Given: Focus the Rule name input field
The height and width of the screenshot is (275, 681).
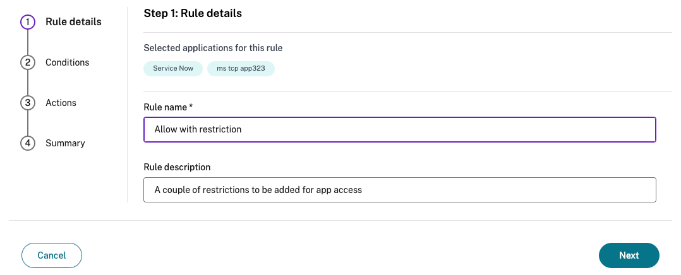Looking at the screenshot, I should click(399, 129).
